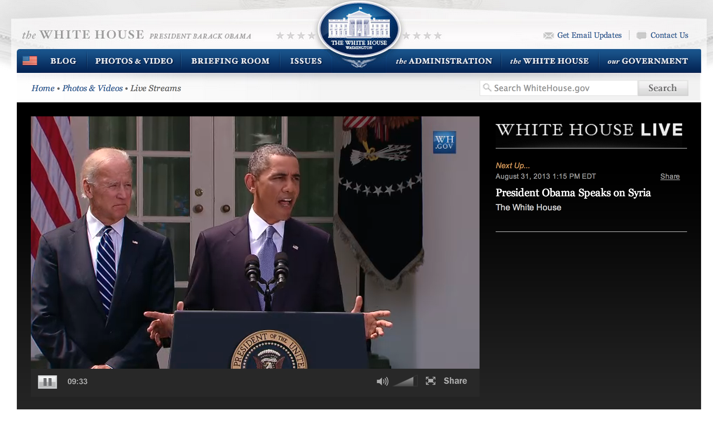This screenshot has height=422, width=713.
Task: Click the White House logo emblem
Action: click(x=359, y=30)
